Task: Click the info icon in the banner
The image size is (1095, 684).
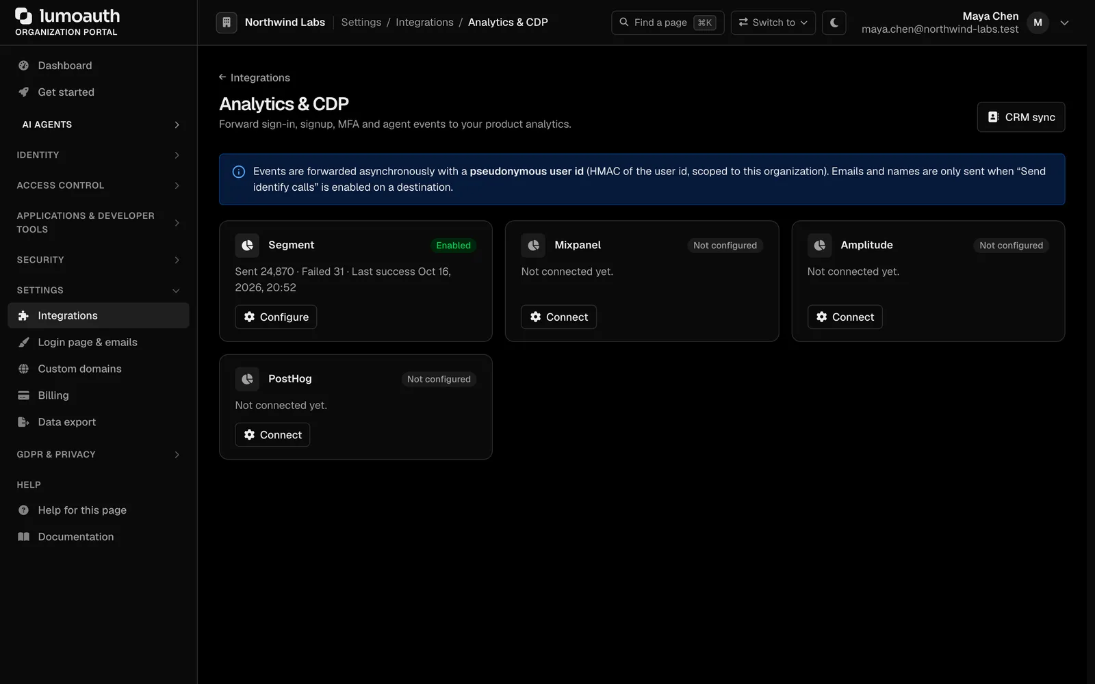Action: (x=239, y=172)
